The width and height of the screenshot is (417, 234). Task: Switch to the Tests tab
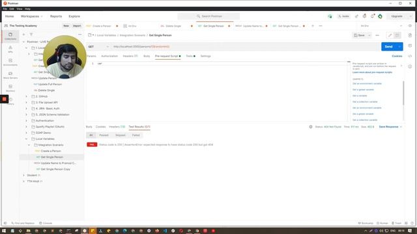(x=190, y=56)
